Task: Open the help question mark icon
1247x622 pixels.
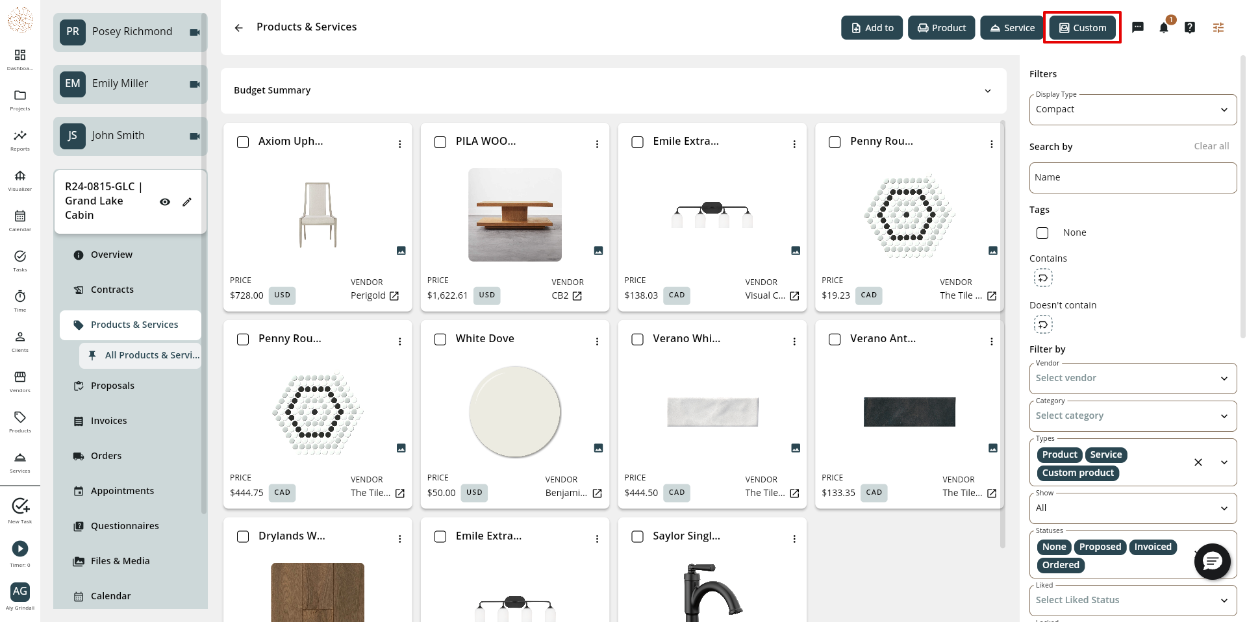Action: click(x=1190, y=27)
